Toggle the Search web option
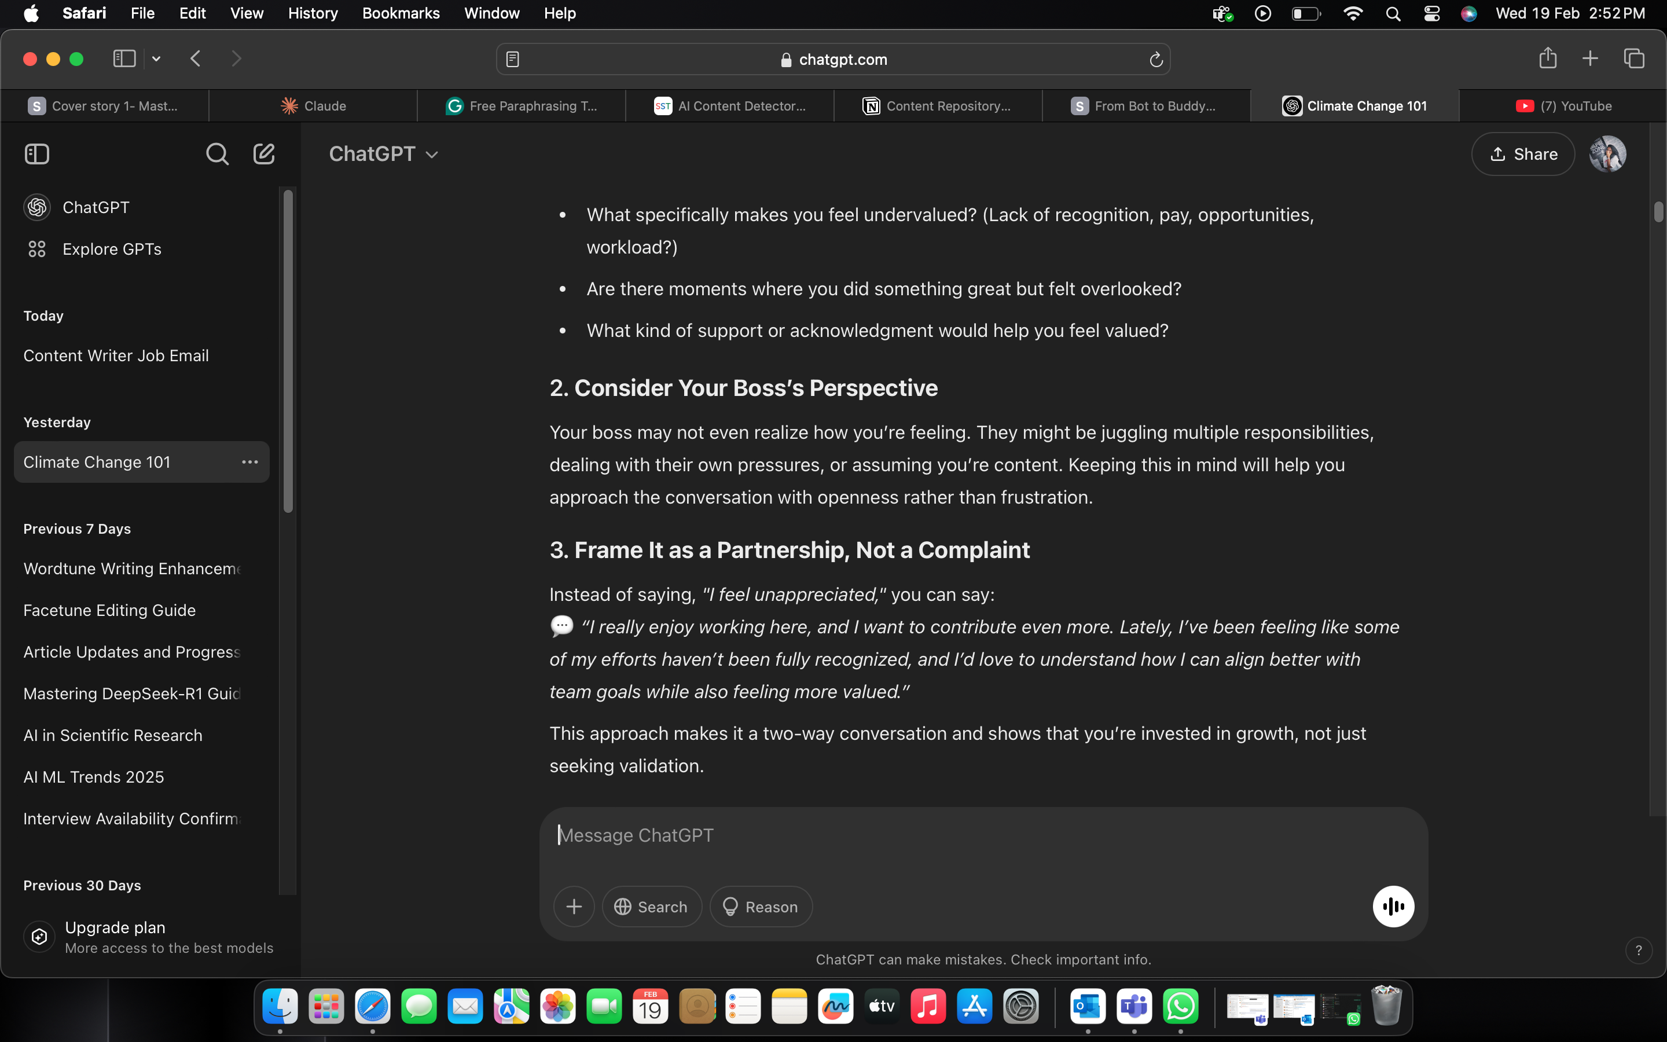This screenshot has height=1042, width=1667. tap(652, 907)
